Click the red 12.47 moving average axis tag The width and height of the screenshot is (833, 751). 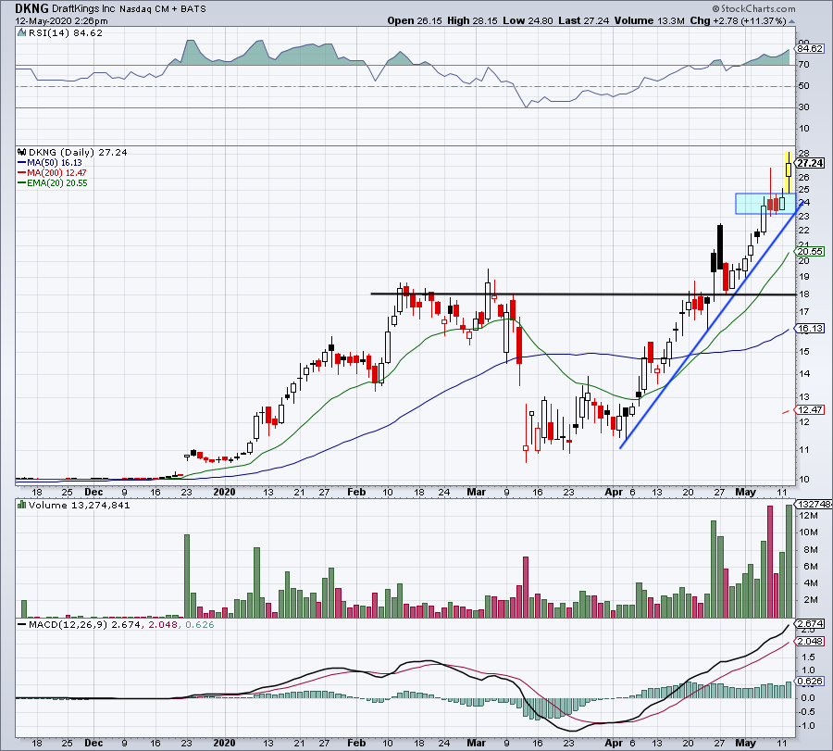(x=810, y=410)
